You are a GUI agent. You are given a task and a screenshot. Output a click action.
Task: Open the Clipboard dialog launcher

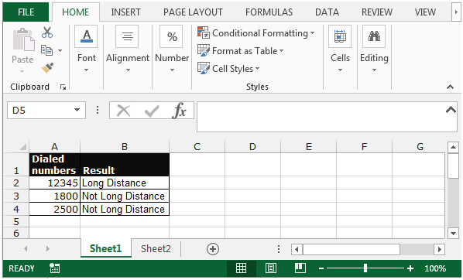pyautogui.click(x=63, y=87)
